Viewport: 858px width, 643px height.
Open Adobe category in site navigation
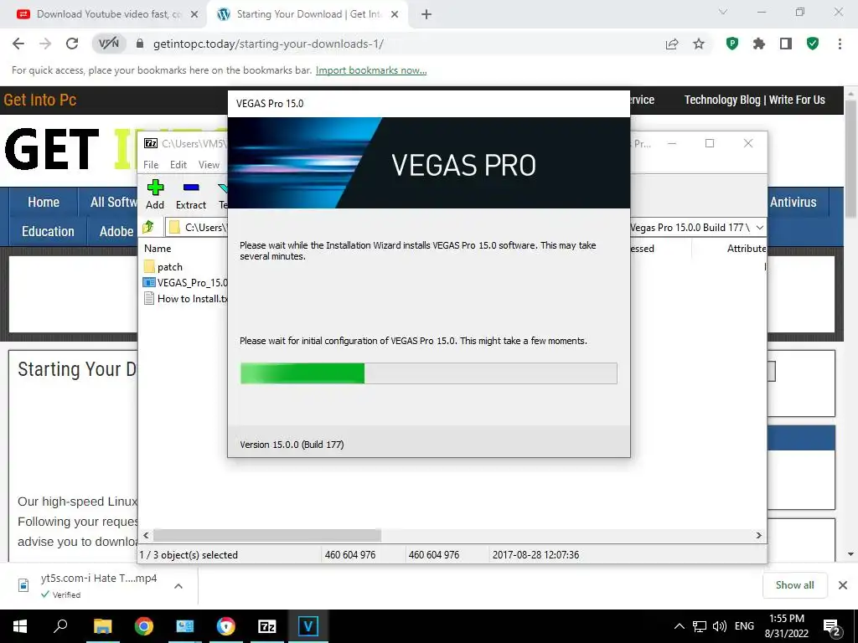[x=116, y=231]
